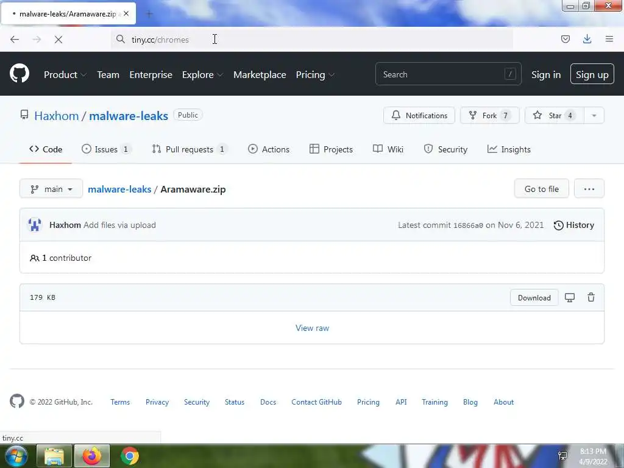Click Firefox icon in taskbar
Image resolution: width=624 pixels, height=468 pixels.
[x=92, y=456]
